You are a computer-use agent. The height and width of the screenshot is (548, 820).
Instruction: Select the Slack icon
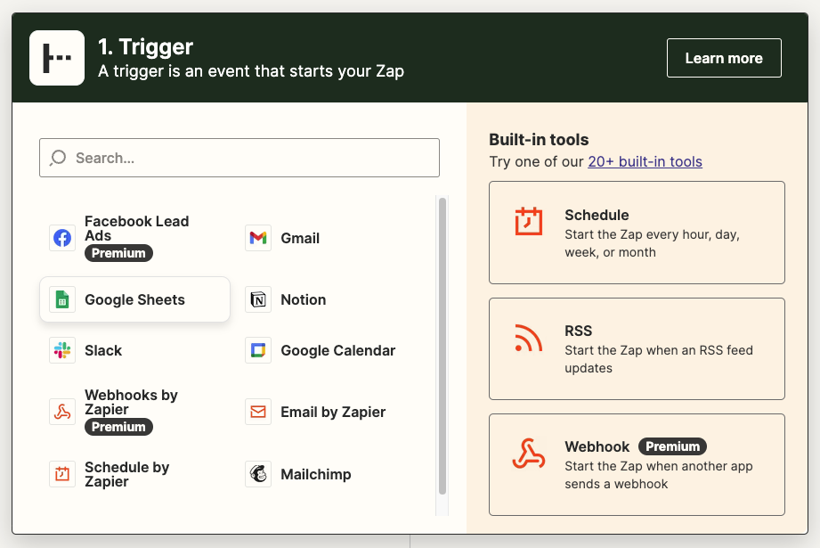tap(62, 350)
